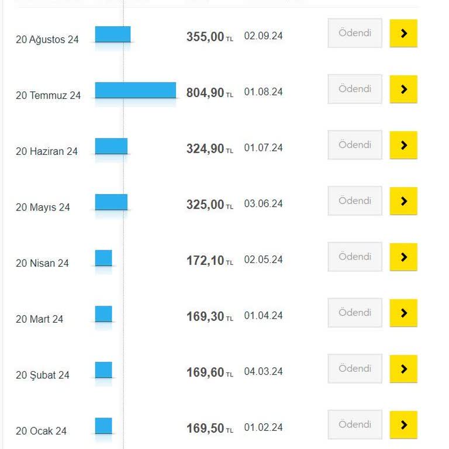Expand the 20 Haziran 24 invoice arrow

[403, 145]
